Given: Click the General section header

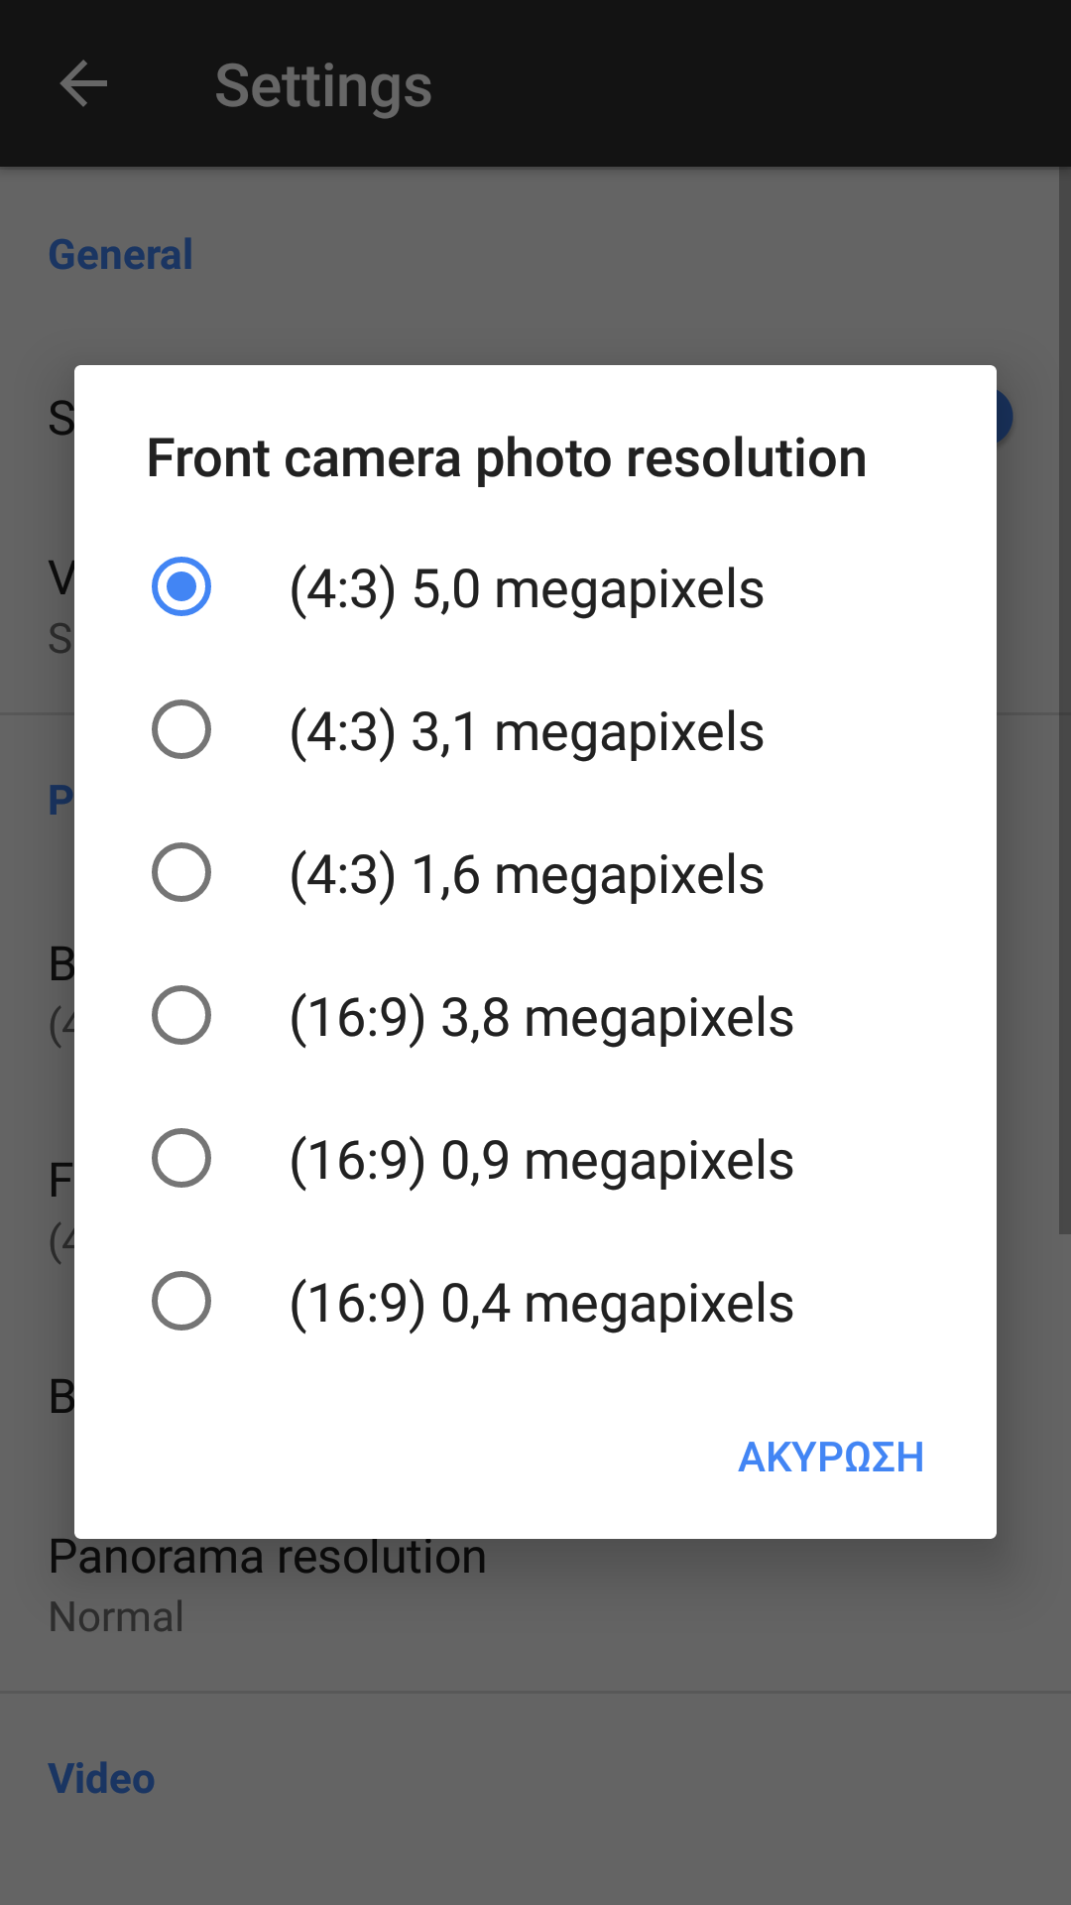Looking at the screenshot, I should pyautogui.click(x=121, y=255).
